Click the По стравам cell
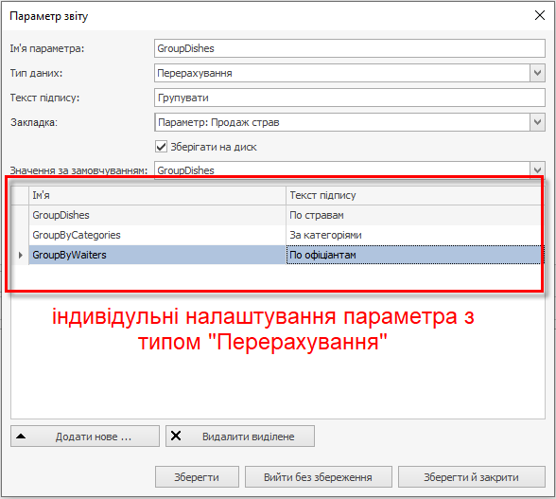Viewport: 556px width, 499px height. pyautogui.click(x=414, y=215)
